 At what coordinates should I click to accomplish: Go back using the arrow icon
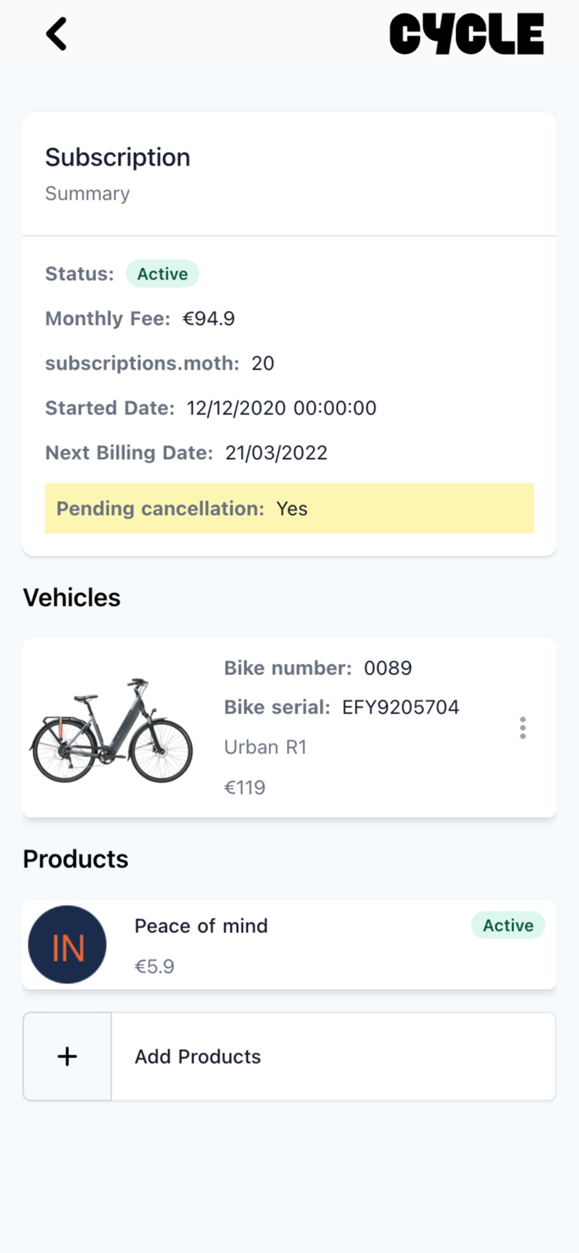[x=56, y=35]
